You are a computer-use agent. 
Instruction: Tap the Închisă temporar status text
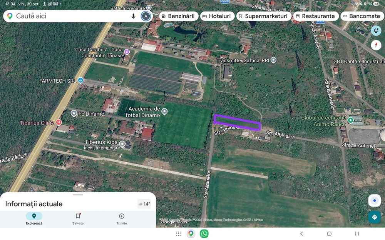100,148
